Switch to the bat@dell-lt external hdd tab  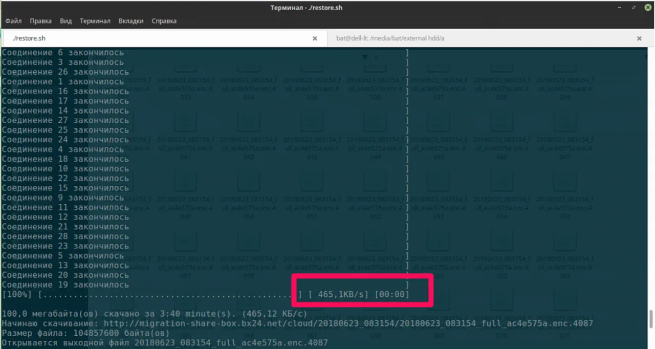point(461,38)
